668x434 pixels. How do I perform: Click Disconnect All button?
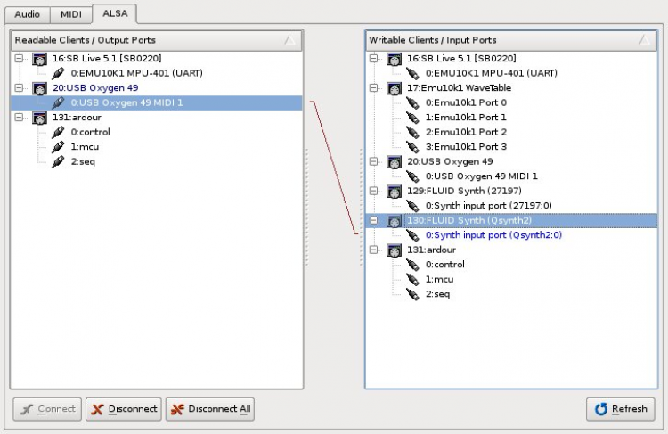click(210, 409)
